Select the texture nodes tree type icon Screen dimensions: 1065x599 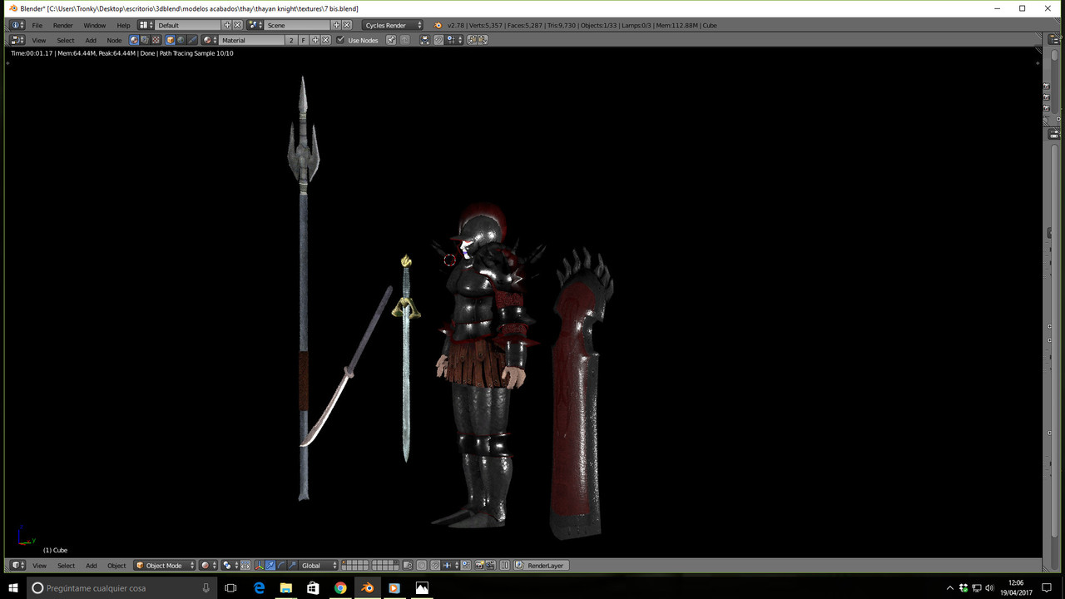pyautogui.click(x=156, y=40)
